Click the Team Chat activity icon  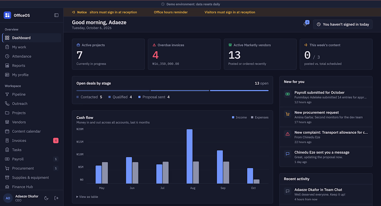click(287, 191)
